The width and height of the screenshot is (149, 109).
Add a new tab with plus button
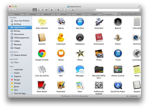[x=139, y=14]
